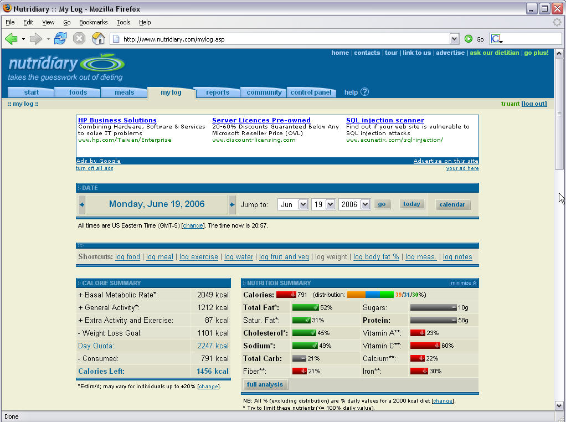
Task: Click the Stop loading icon
Action: (79, 38)
